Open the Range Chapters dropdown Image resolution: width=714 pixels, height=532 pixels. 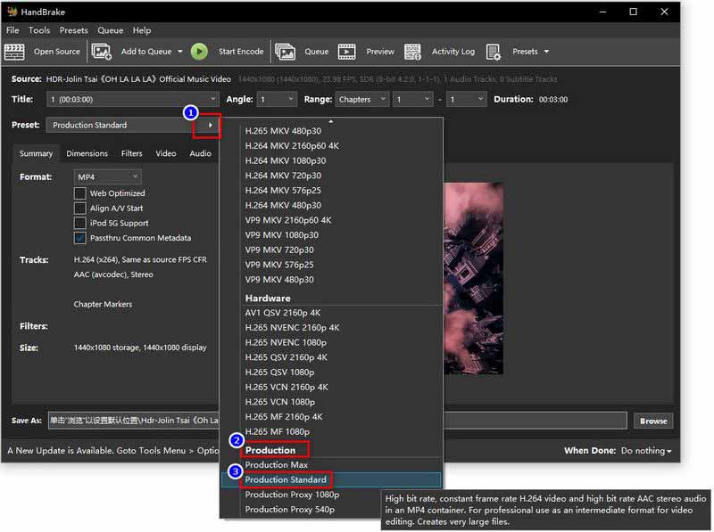pyautogui.click(x=361, y=100)
